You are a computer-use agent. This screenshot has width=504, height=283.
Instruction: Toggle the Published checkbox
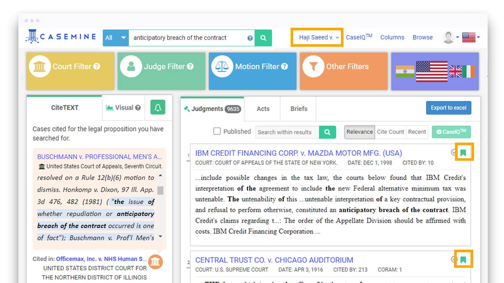[x=217, y=131]
